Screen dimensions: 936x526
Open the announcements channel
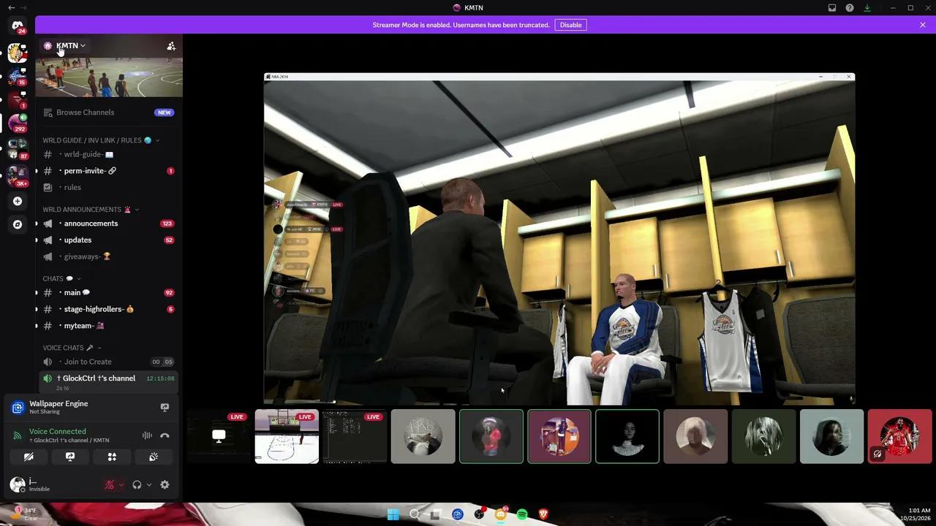[109, 224]
